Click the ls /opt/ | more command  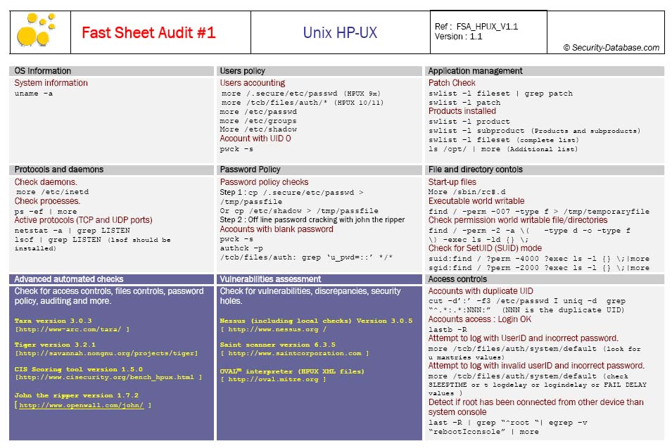click(x=503, y=149)
